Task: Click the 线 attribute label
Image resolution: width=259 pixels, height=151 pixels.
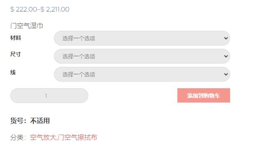Action: [x=13, y=72]
